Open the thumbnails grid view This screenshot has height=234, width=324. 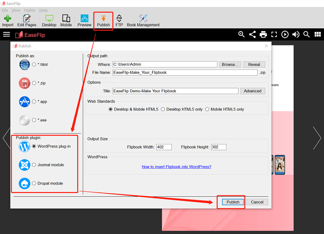pos(317,34)
